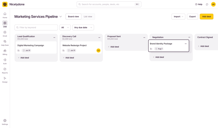The image size is (218, 128).
Task: Open the Brand Identity Package deal card
Action: (169, 46)
